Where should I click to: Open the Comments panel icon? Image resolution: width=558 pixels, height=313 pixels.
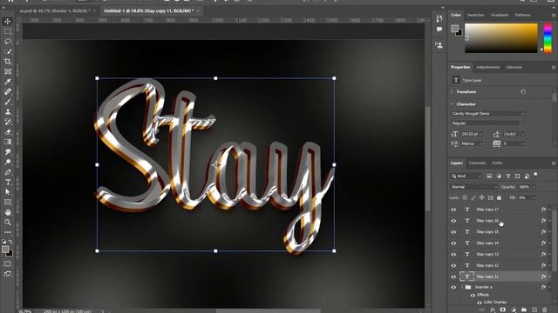coord(439,30)
